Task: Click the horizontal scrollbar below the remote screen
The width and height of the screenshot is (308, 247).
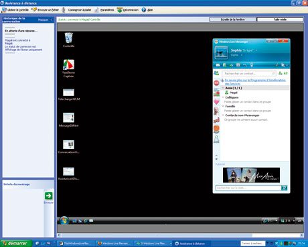Action: (x=180, y=235)
